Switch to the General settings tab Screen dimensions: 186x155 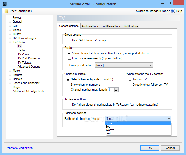point(69,26)
